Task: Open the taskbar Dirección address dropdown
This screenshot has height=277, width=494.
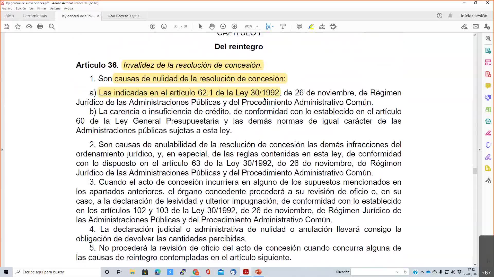Action: [x=397, y=272]
